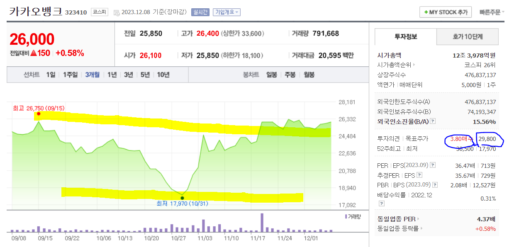Viewport: 519px width, 247px height.
Task: Click the green 최저 17,970 chart marker
Action: click(182, 198)
